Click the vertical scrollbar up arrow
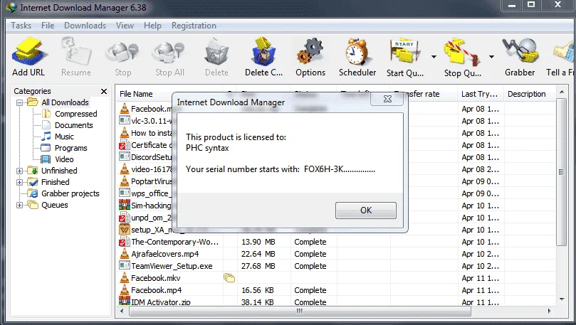 pyautogui.click(x=562, y=92)
